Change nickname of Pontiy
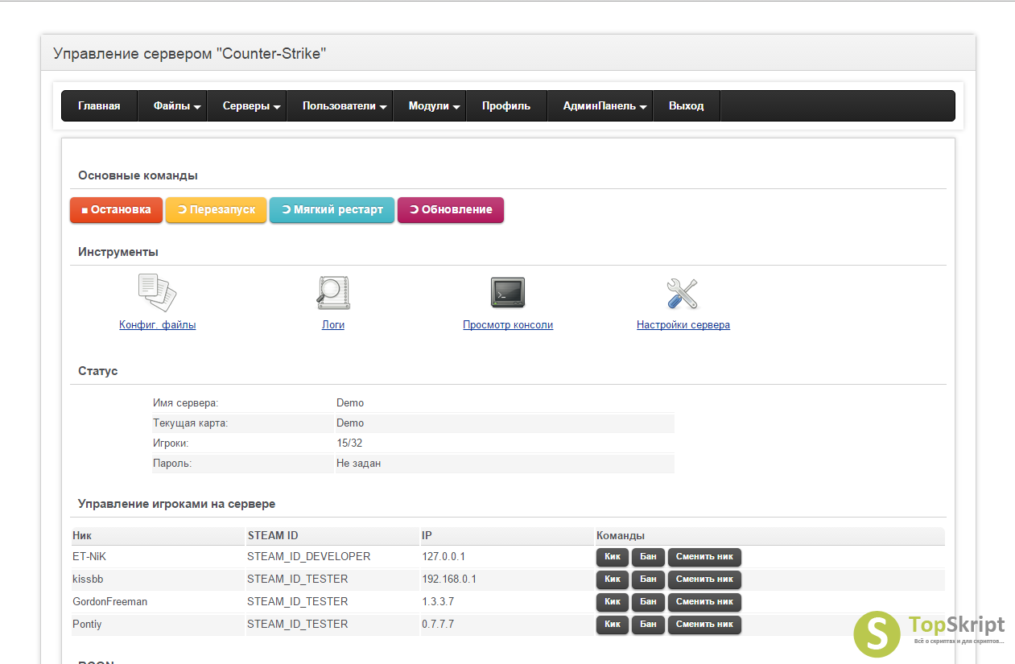Screen dimensions: 1015x664 (x=704, y=625)
